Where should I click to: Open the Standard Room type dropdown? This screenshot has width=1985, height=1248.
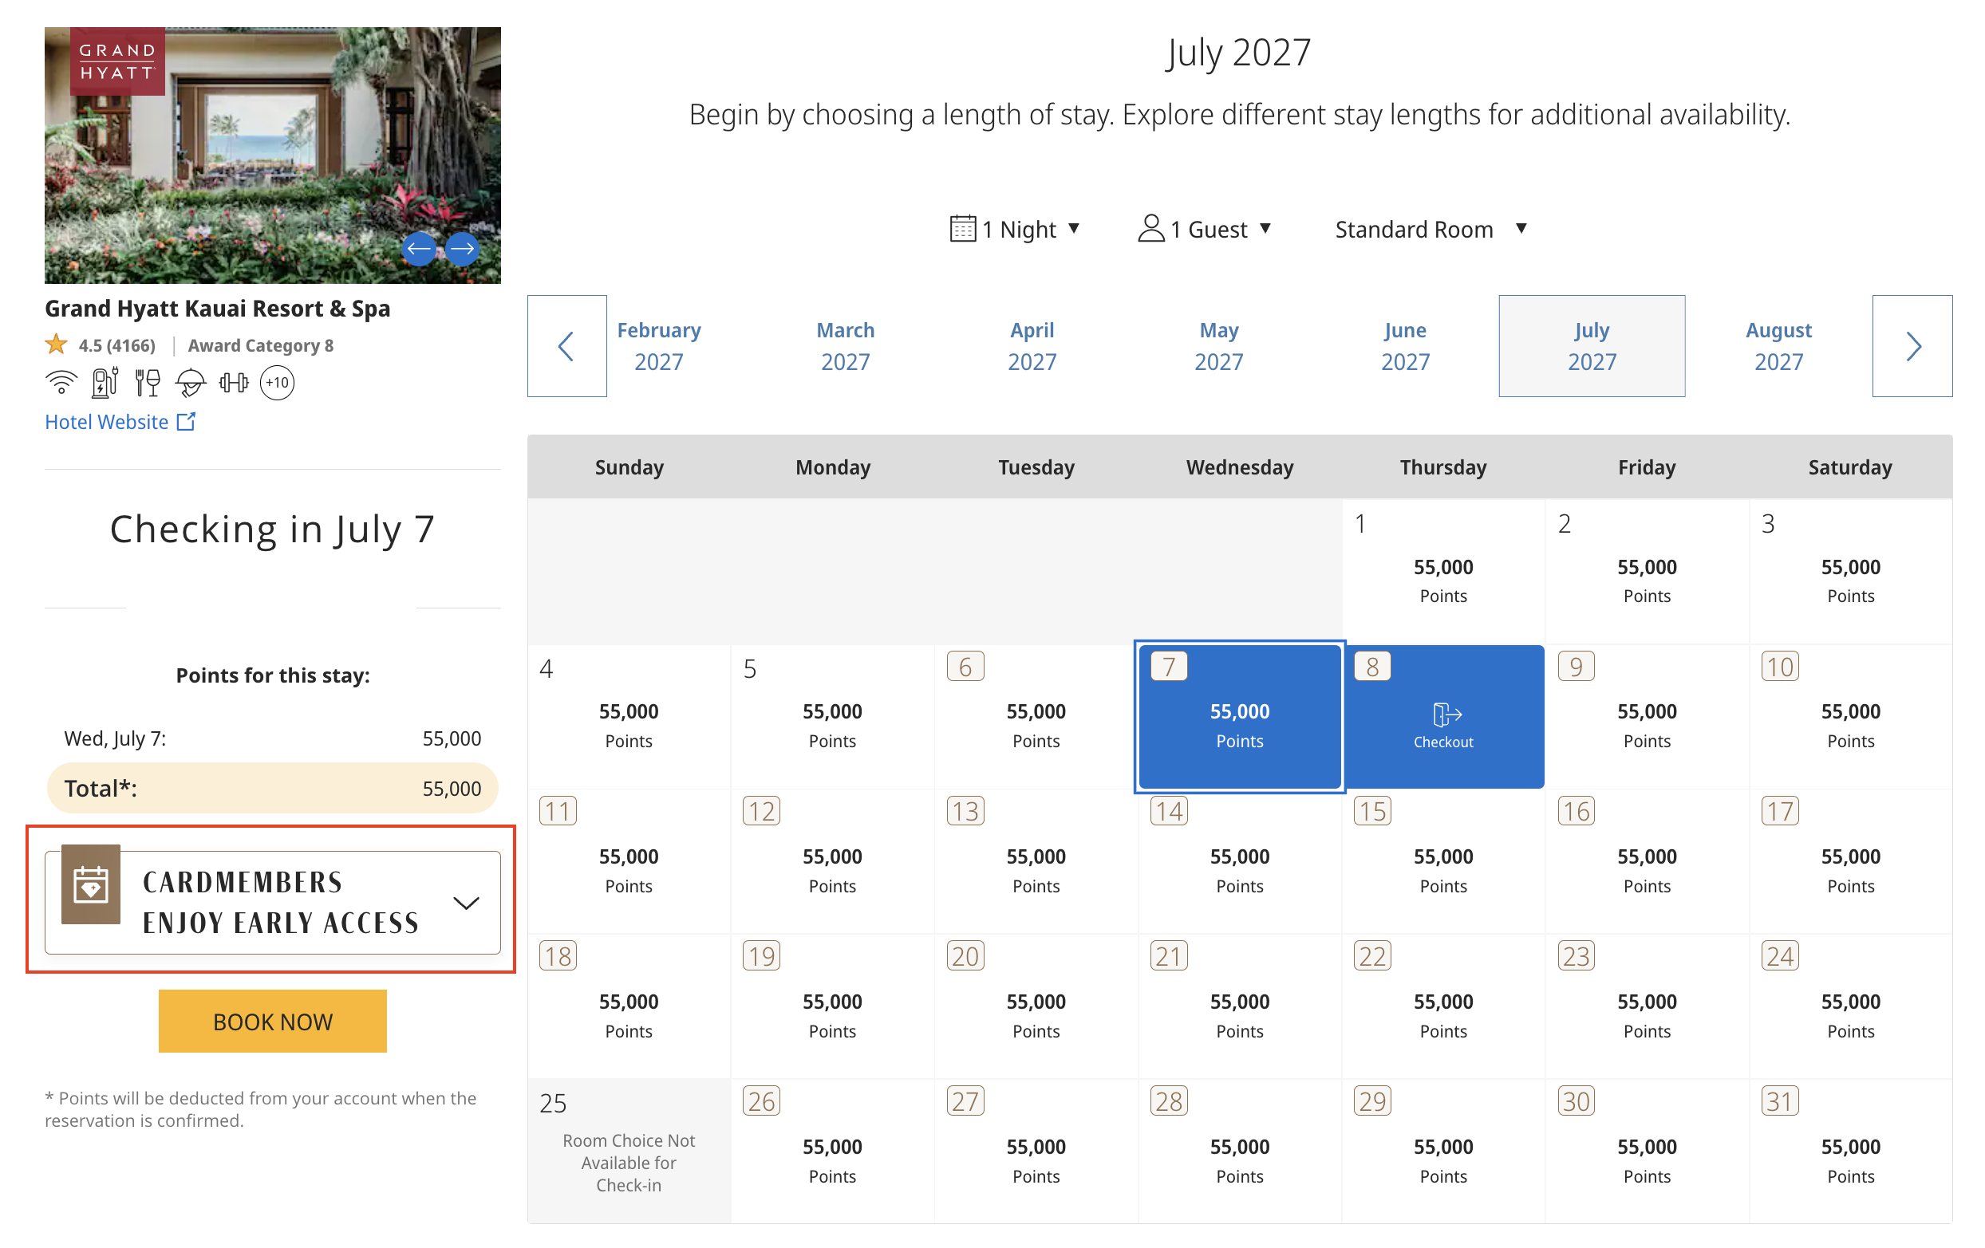[1431, 228]
